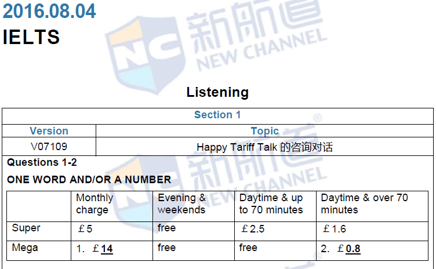Click the Topic column header

(264, 131)
